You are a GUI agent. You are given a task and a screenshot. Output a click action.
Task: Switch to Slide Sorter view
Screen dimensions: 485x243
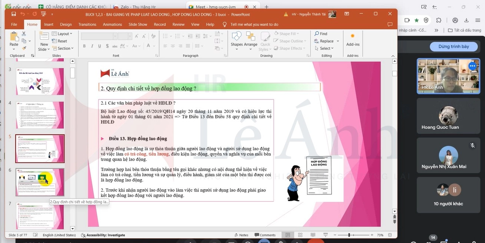(x=300, y=235)
